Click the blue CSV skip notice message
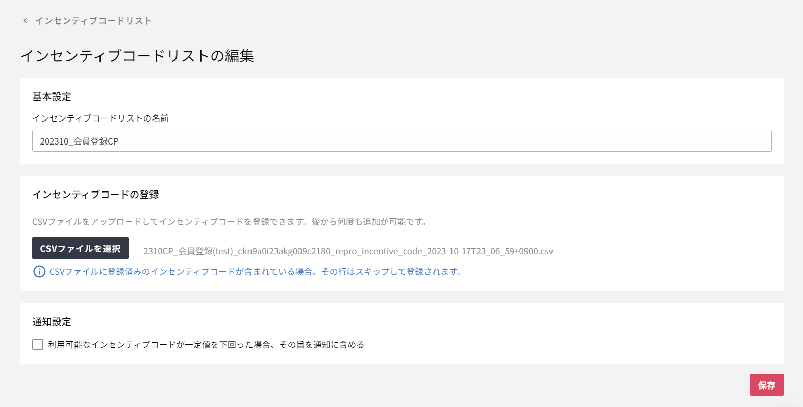803x407 pixels. click(x=255, y=272)
